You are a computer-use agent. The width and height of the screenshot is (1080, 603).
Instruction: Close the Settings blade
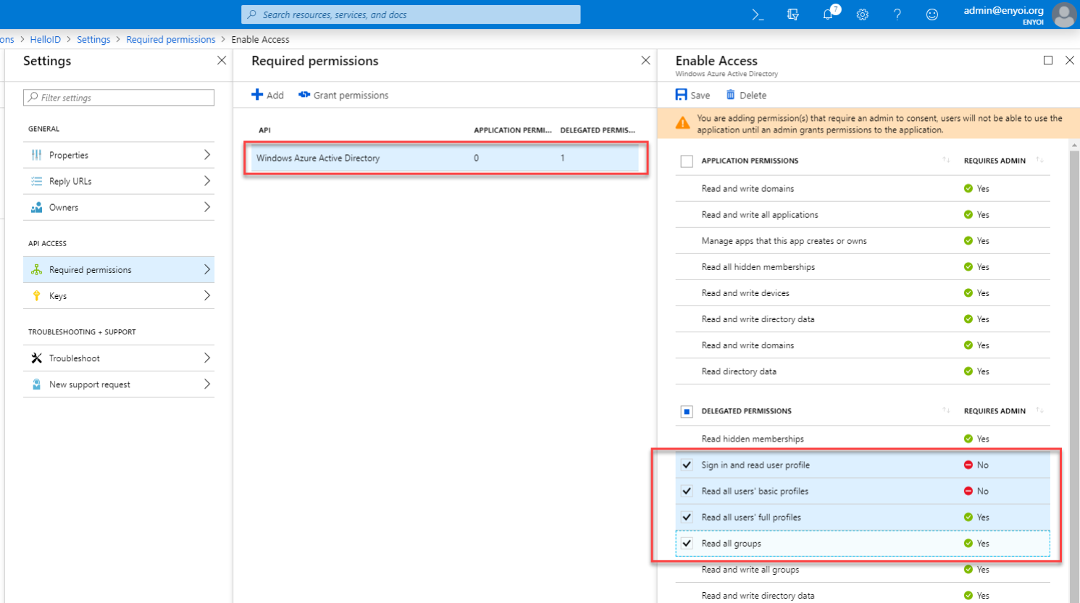pyautogui.click(x=222, y=61)
